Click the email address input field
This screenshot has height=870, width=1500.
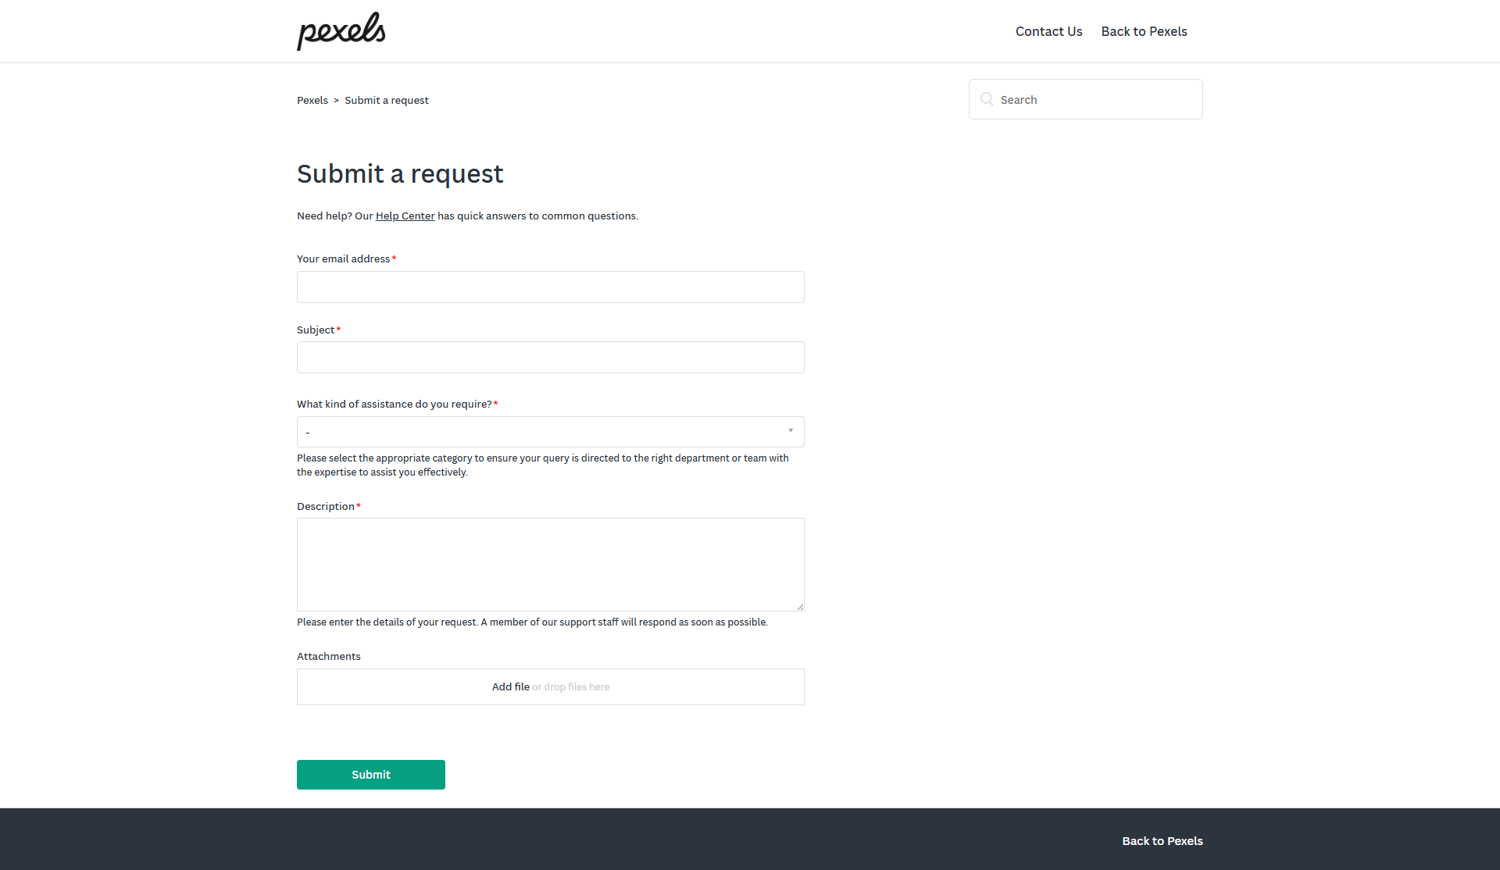[x=550, y=287]
